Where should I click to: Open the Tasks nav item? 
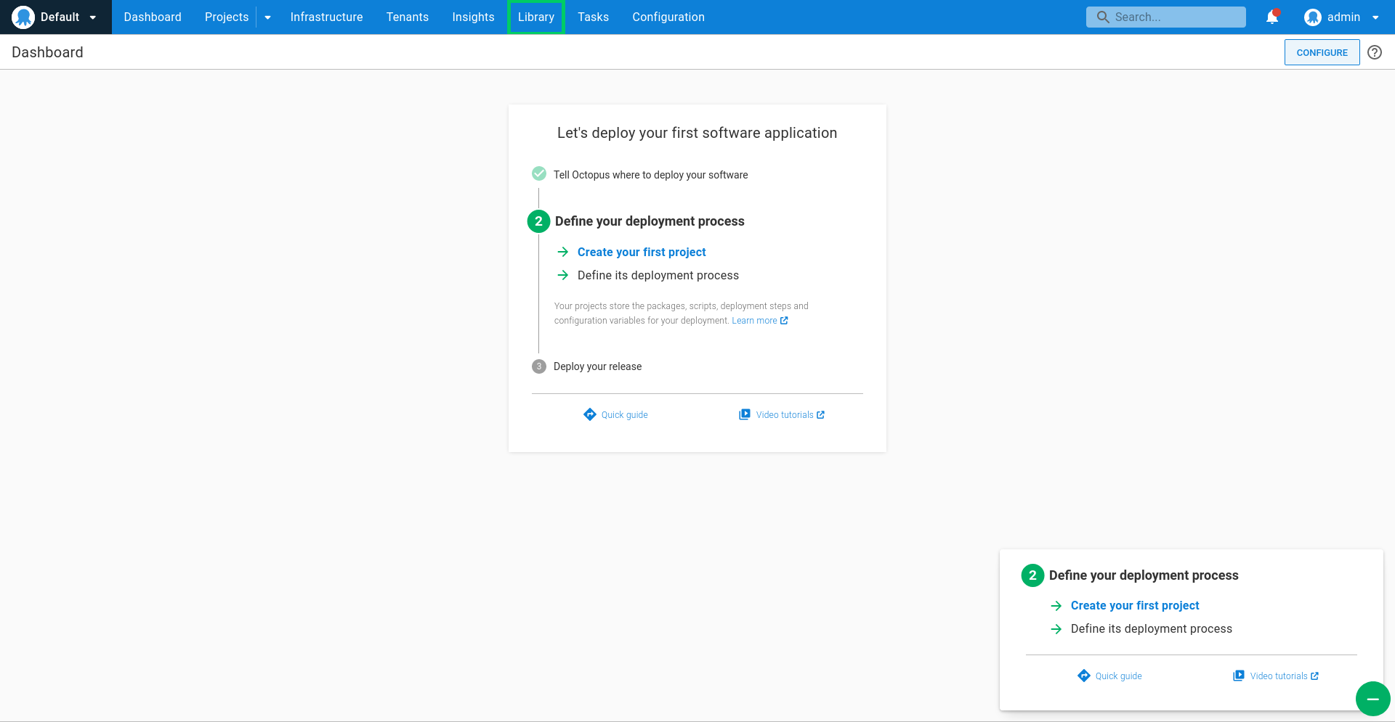pyautogui.click(x=593, y=17)
